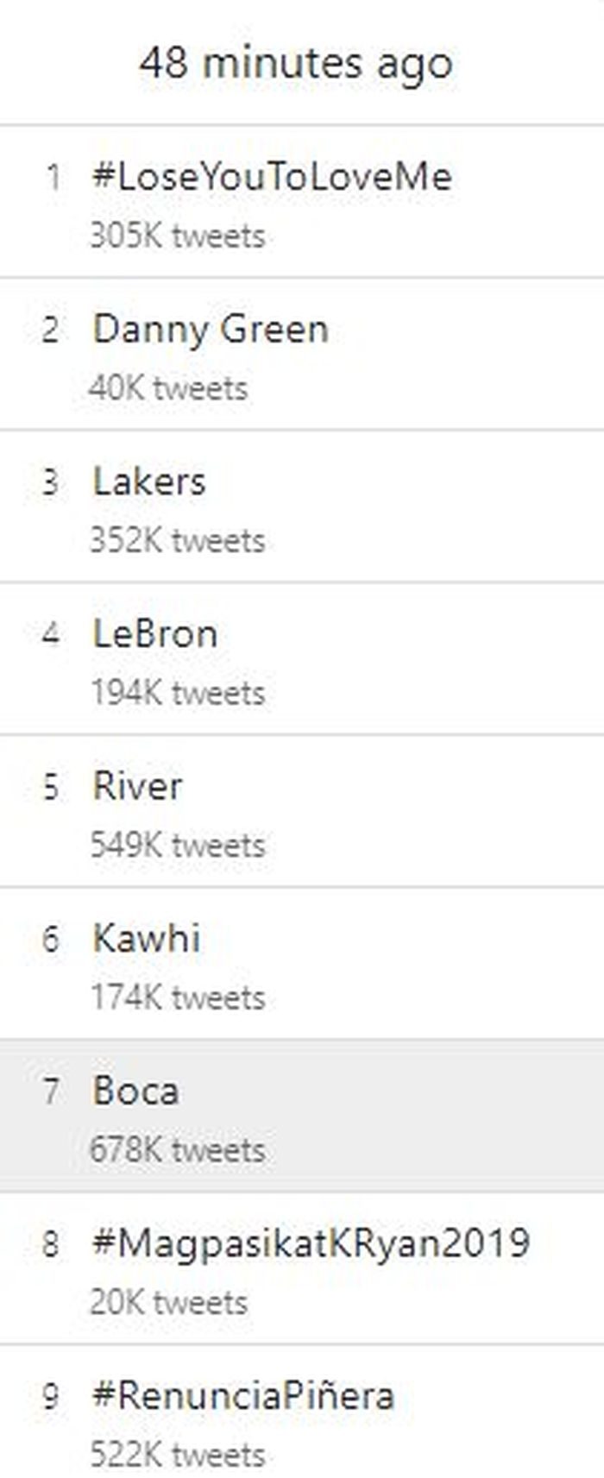This screenshot has width=604, height=1478.
Task: Select the Danny Green trend
Action: pyautogui.click(x=211, y=330)
